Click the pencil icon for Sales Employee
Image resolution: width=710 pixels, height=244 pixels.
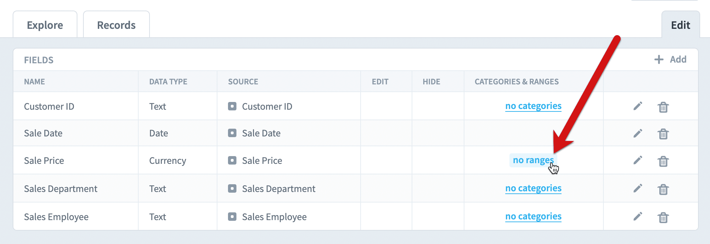click(x=638, y=216)
